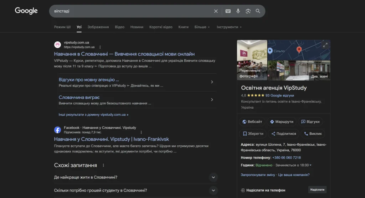Viewport: 365px width, 198px height.
Task: Click the Facebook favicon in the result
Action: [x=57, y=130]
